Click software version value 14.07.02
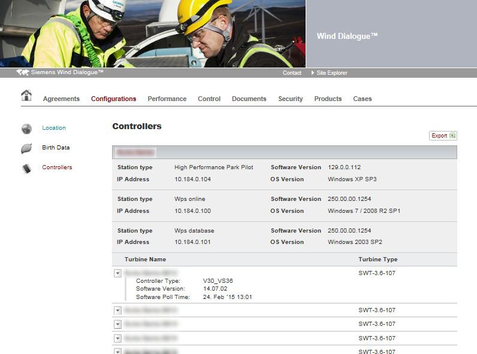The image size is (477, 354). (x=215, y=289)
